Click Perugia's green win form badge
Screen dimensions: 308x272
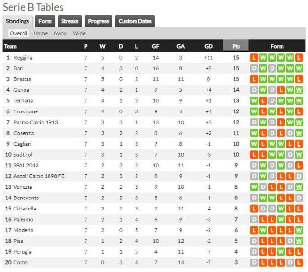pyautogui.click(x=282, y=252)
